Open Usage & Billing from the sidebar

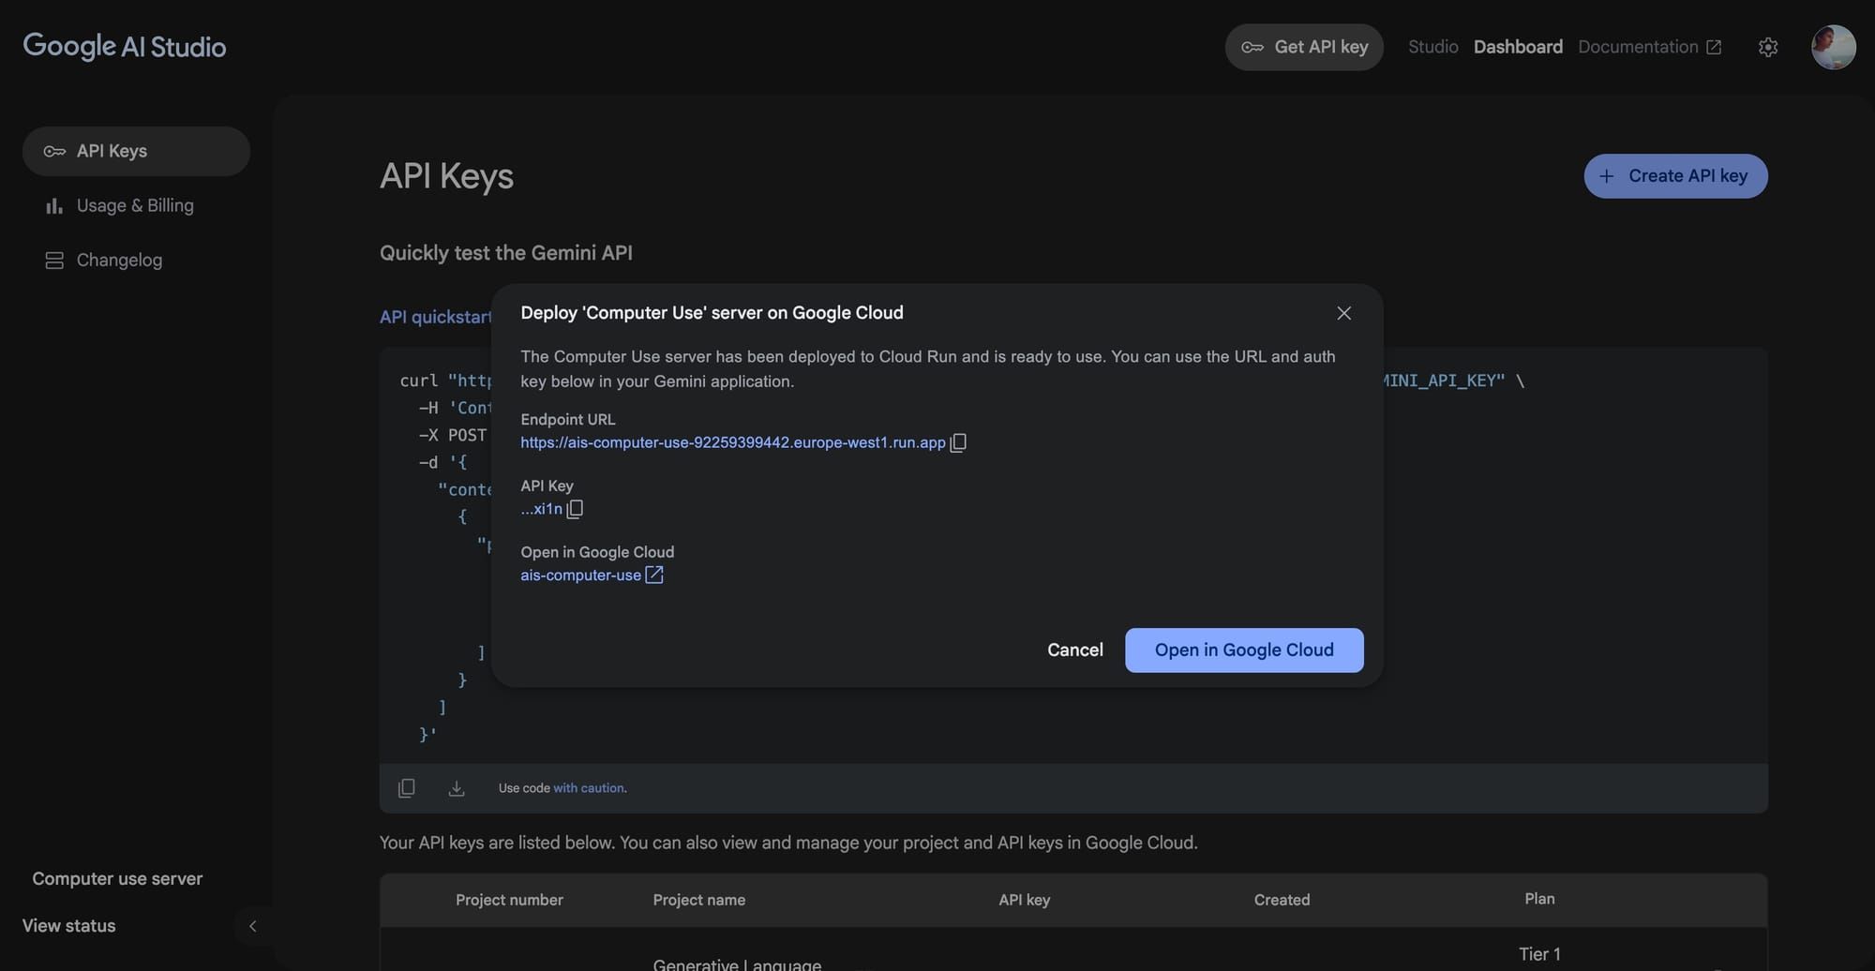point(135,205)
